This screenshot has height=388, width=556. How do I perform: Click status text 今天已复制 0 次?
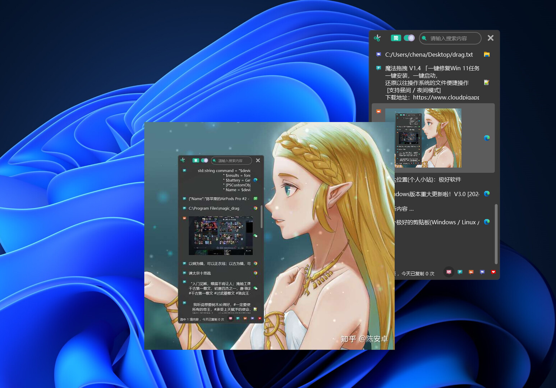418,274
